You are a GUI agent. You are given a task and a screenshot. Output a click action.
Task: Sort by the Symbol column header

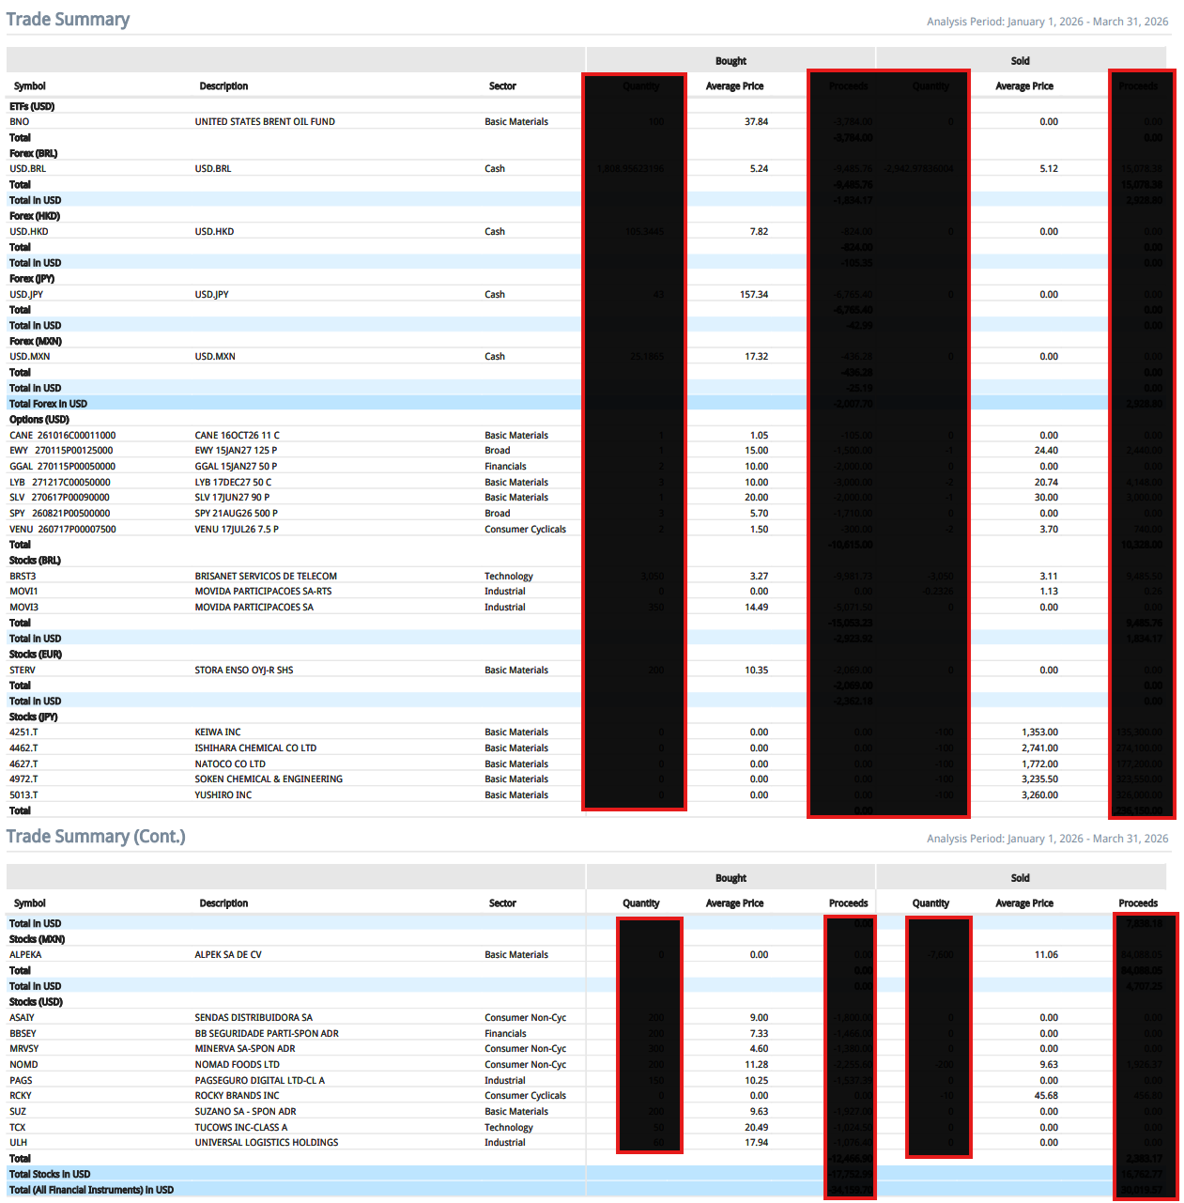(29, 85)
